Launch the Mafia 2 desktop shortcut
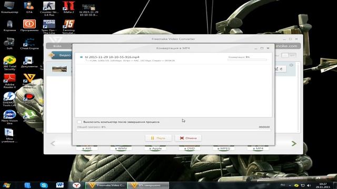The height and width of the screenshot is (189, 337). tap(68, 7)
